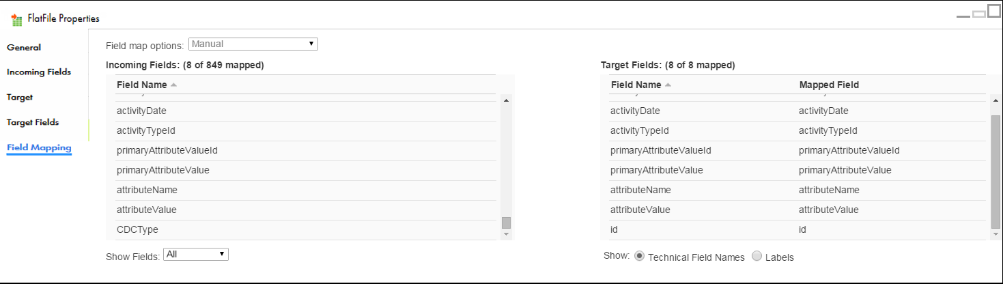Maximize the FlatFile Properties panel
Image resolution: width=1003 pixels, height=284 pixels.
tap(993, 12)
